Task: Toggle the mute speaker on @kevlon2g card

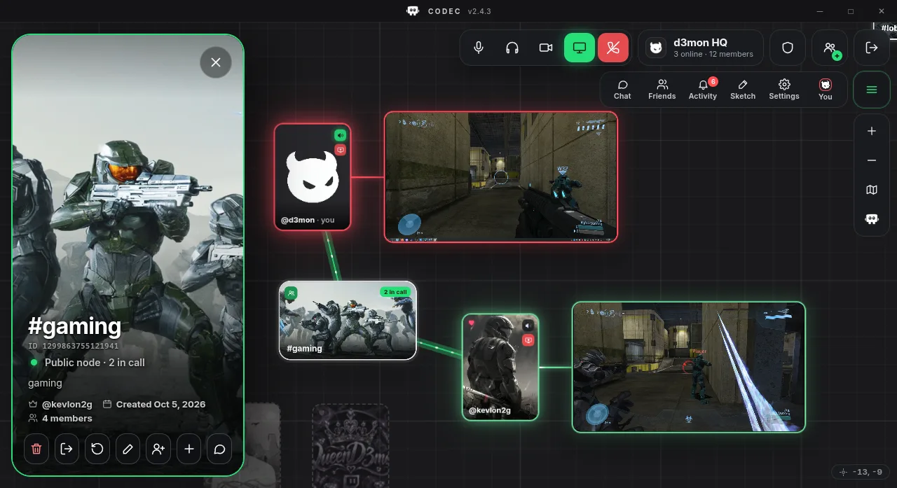Action: (x=528, y=326)
